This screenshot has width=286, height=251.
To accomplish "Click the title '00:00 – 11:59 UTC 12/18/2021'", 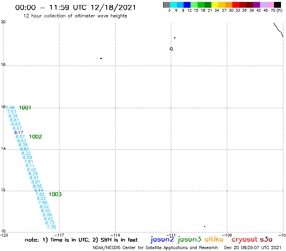I will pyautogui.click(x=75, y=7).
